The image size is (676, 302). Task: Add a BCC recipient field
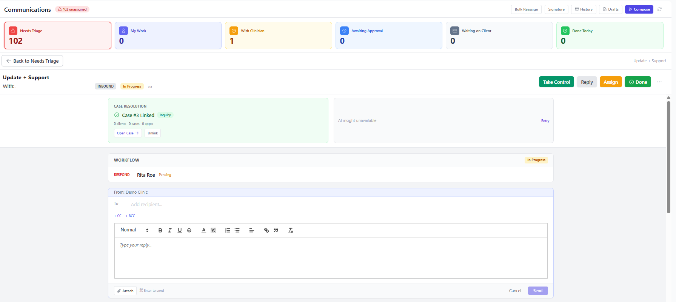click(130, 216)
